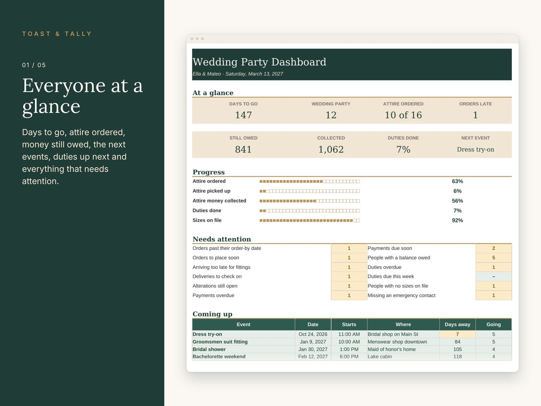Select the Lake cabin location cell
Viewport: 541px width, 406px height.
tap(403, 357)
